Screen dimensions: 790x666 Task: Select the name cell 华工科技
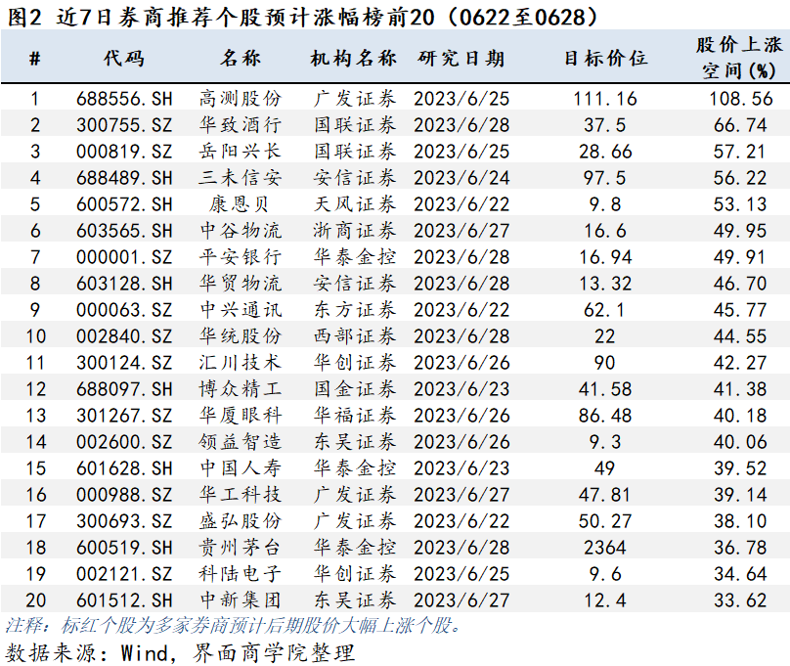pos(241,495)
